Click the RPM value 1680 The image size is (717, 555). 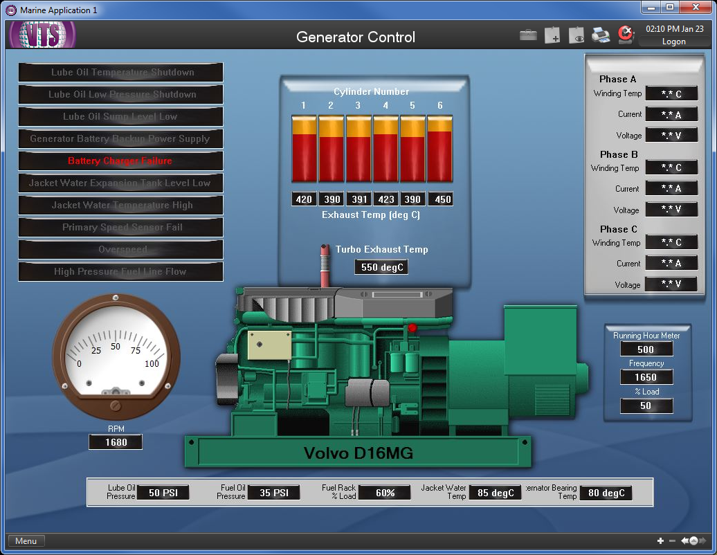point(116,442)
